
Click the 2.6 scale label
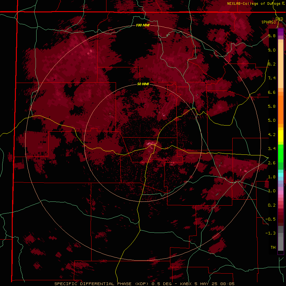(272, 163)
